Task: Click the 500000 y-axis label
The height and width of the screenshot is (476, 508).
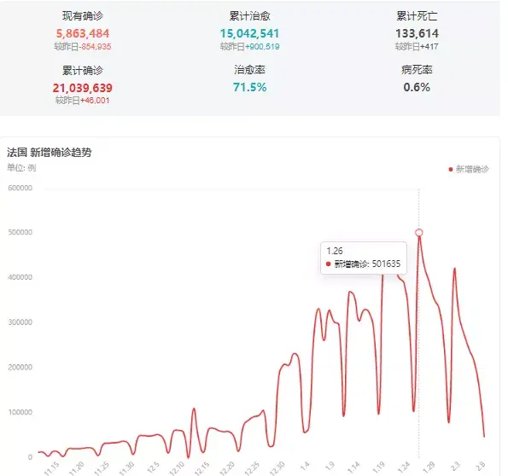Action: click(20, 232)
